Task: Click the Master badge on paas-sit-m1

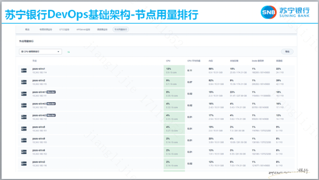Action: 51,92
